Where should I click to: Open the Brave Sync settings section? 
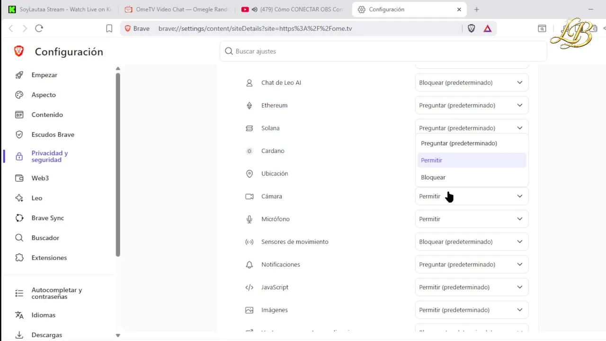(x=47, y=218)
